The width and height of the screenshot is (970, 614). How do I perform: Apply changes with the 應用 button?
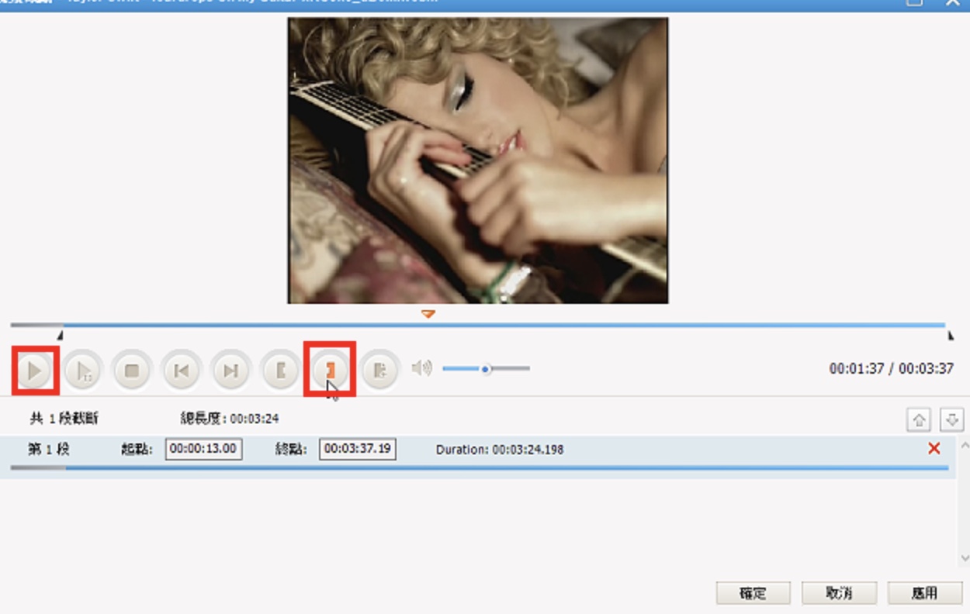(x=925, y=593)
